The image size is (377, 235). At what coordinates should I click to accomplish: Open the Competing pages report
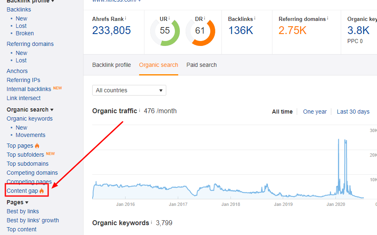[x=29, y=182]
